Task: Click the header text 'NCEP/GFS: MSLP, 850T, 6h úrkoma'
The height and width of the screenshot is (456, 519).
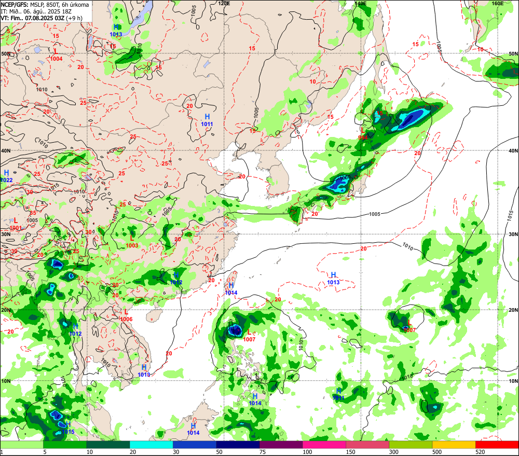Action: tap(45, 5)
